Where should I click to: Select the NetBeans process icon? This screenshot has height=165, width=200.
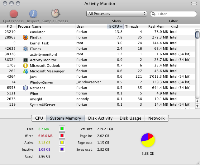(x=26, y=88)
